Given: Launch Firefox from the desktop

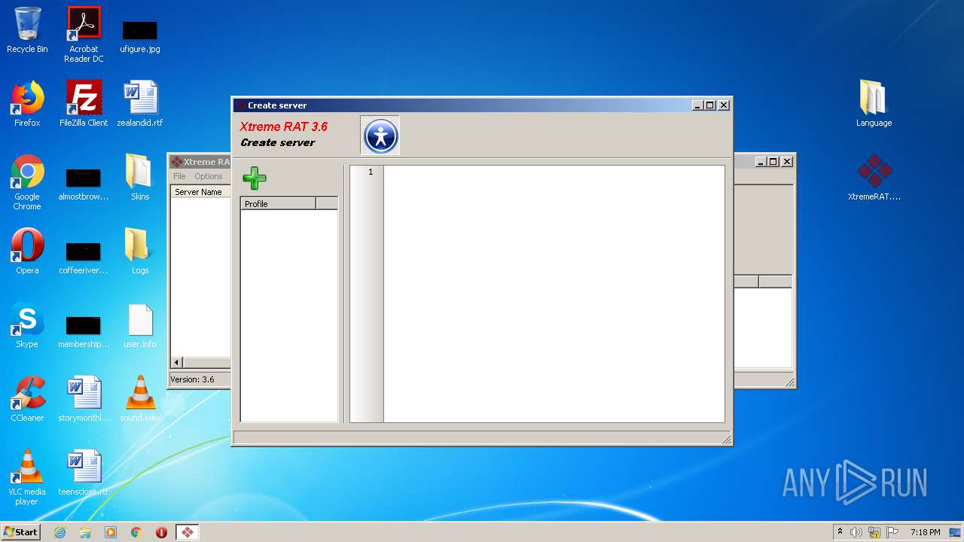Looking at the screenshot, I should [x=27, y=105].
